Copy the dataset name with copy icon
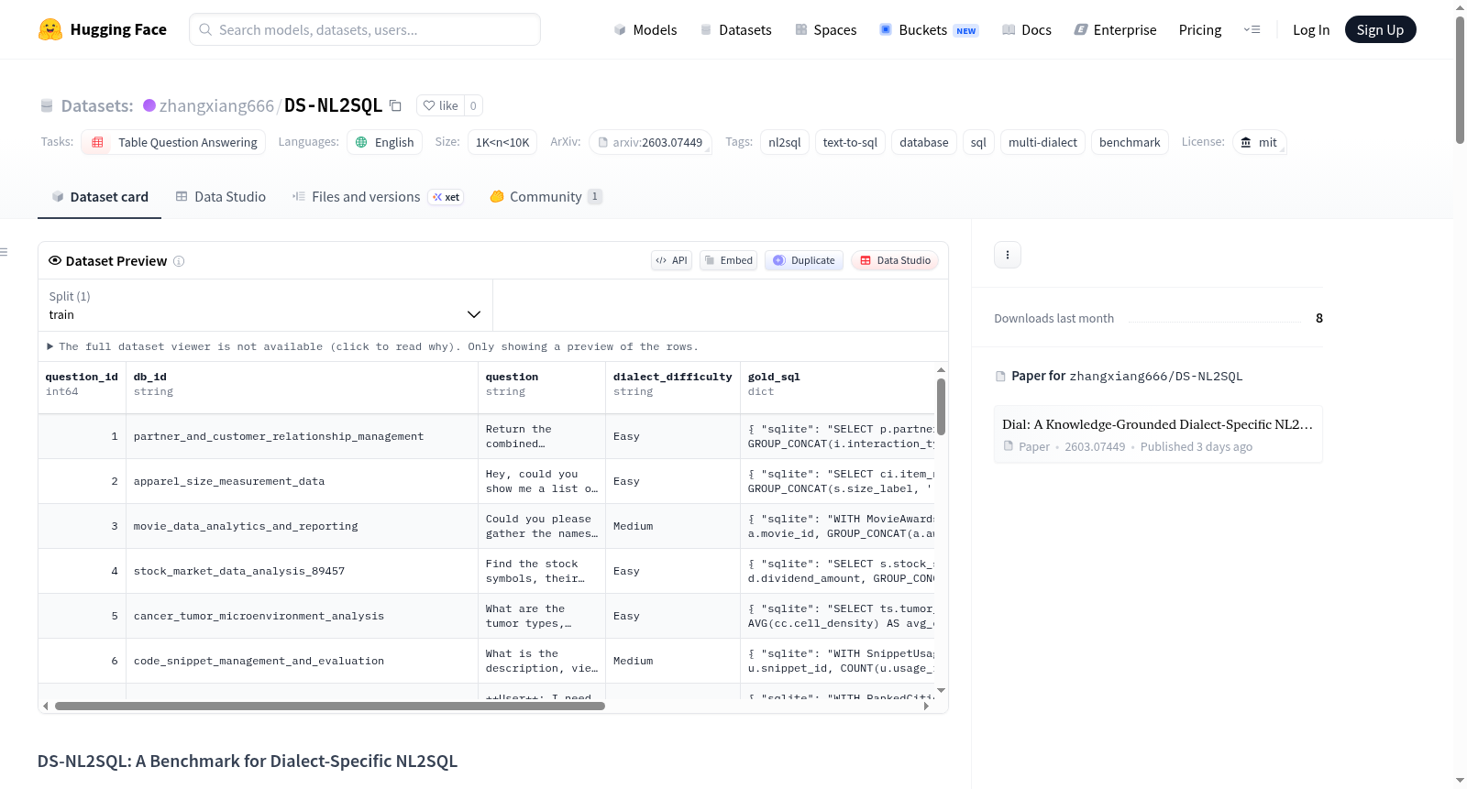The width and height of the screenshot is (1467, 789). (395, 105)
